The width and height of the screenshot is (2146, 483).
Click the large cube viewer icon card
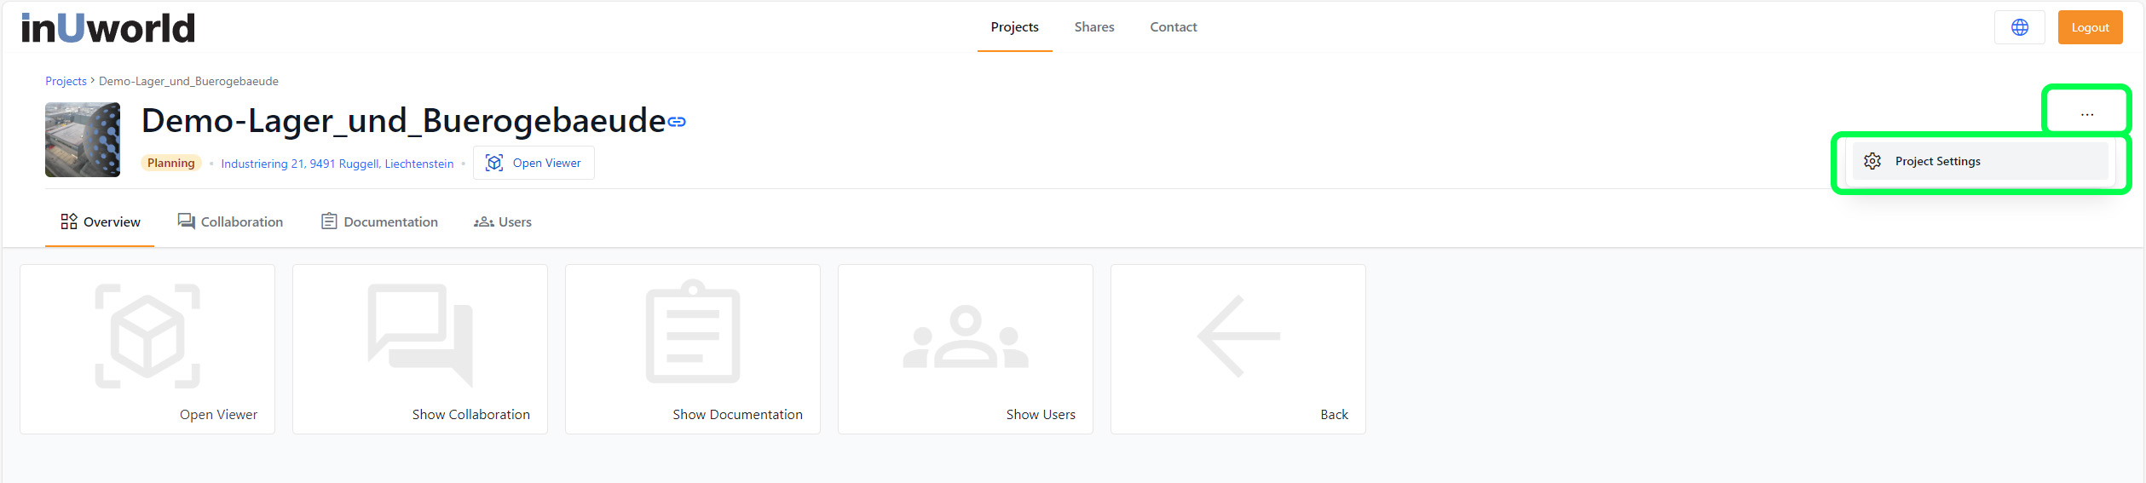(147, 336)
